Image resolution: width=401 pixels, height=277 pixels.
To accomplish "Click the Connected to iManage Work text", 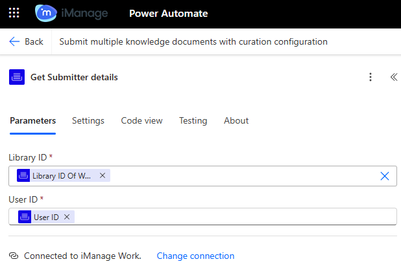I will (82, 256).
